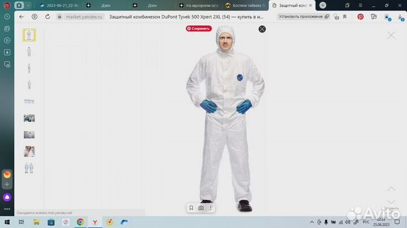The width and height of the screenshot is (407, 228).
Task: Click the plus icon in left sidebar
Action: [7, 184]
